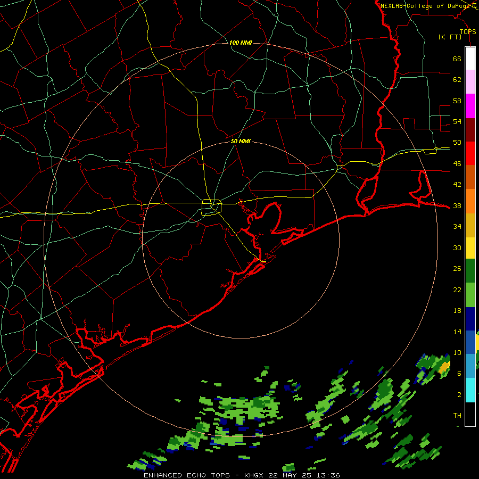Click the mustard gold legend swatch
The width and height of the screenshot is (479, 479).
470,225
